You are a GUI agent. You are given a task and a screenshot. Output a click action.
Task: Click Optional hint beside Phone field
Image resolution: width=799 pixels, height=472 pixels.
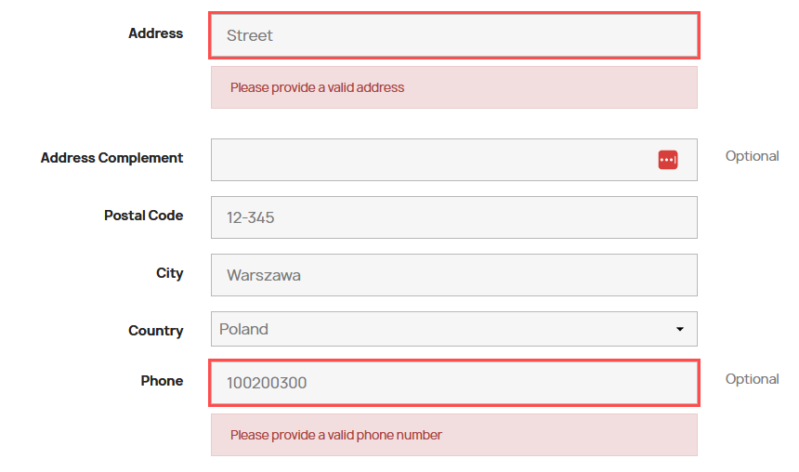(x=752, y=379)
